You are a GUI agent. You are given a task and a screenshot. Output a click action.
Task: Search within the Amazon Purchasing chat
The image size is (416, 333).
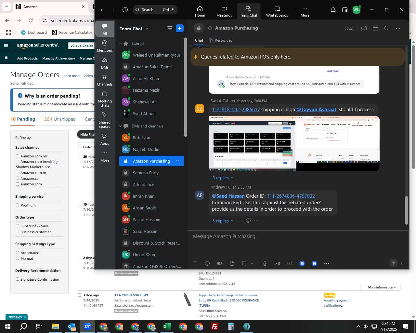(x=386, y=28)
